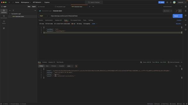Click the create new collection plus icon
The height and width of the screenshot is (105, 188).
(x=10, y=10)
